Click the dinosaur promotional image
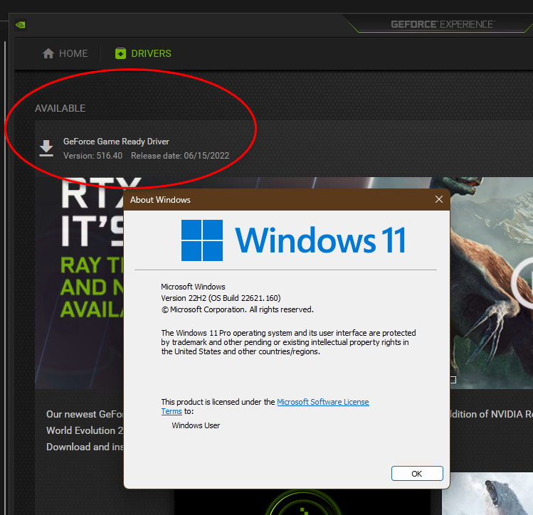The image size is (533, 515). (x=491, y=283)
